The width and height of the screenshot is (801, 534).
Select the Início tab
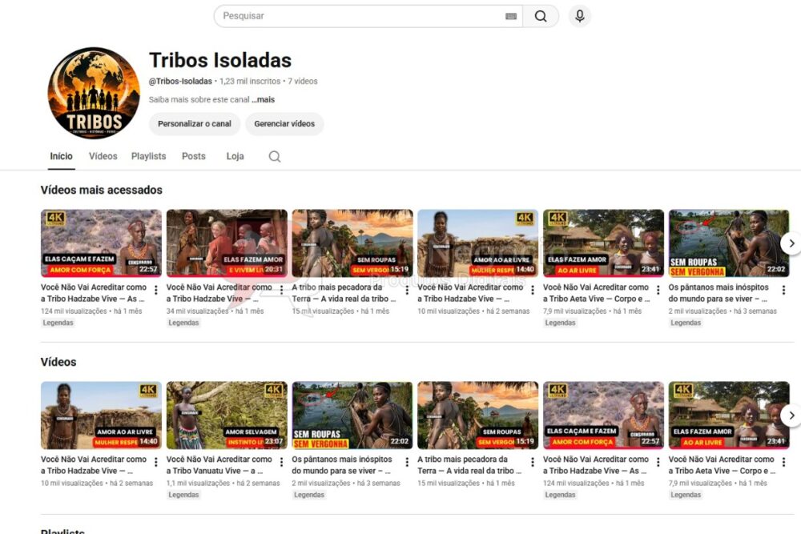(62, 156)
